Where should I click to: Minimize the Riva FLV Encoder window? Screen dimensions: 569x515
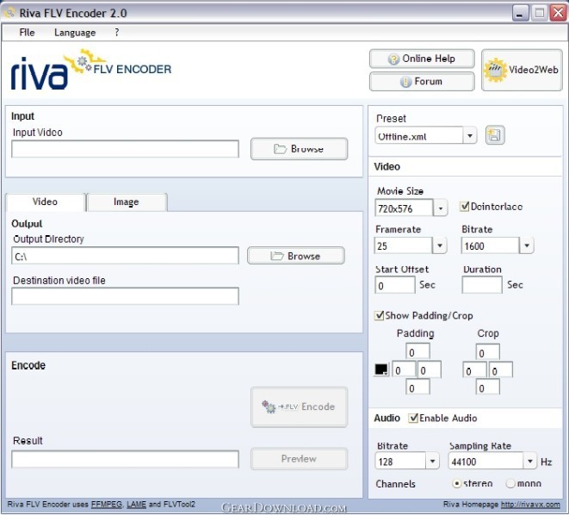[x=520, y=13]
